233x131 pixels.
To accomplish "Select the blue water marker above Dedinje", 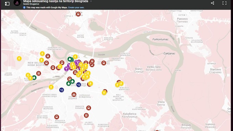I will pos(62,90).
